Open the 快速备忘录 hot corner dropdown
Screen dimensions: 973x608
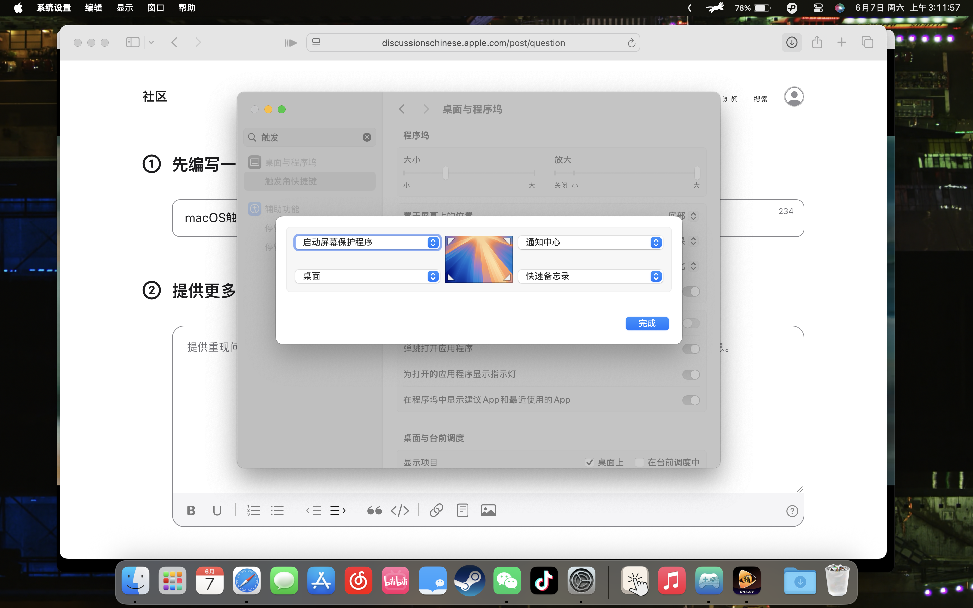click(x=590, y=276)
